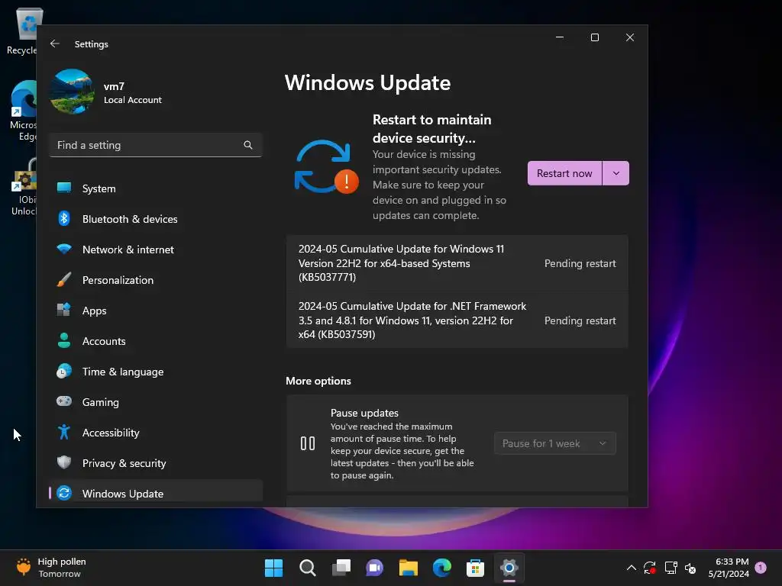The image size is (782, 586).
Task: Show hidden tray icons chevron
Action: (631, 568)
